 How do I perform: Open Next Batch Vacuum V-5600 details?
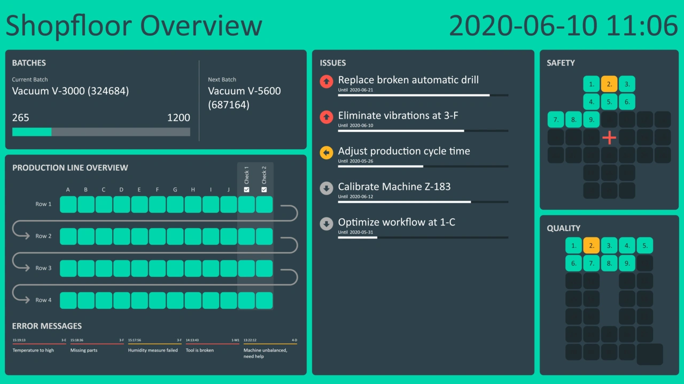pos(244,98)
